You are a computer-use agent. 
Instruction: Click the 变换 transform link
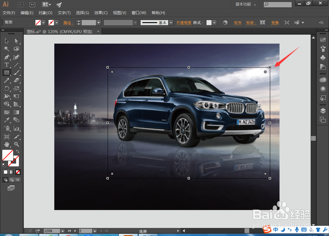(x=275, y=23)
